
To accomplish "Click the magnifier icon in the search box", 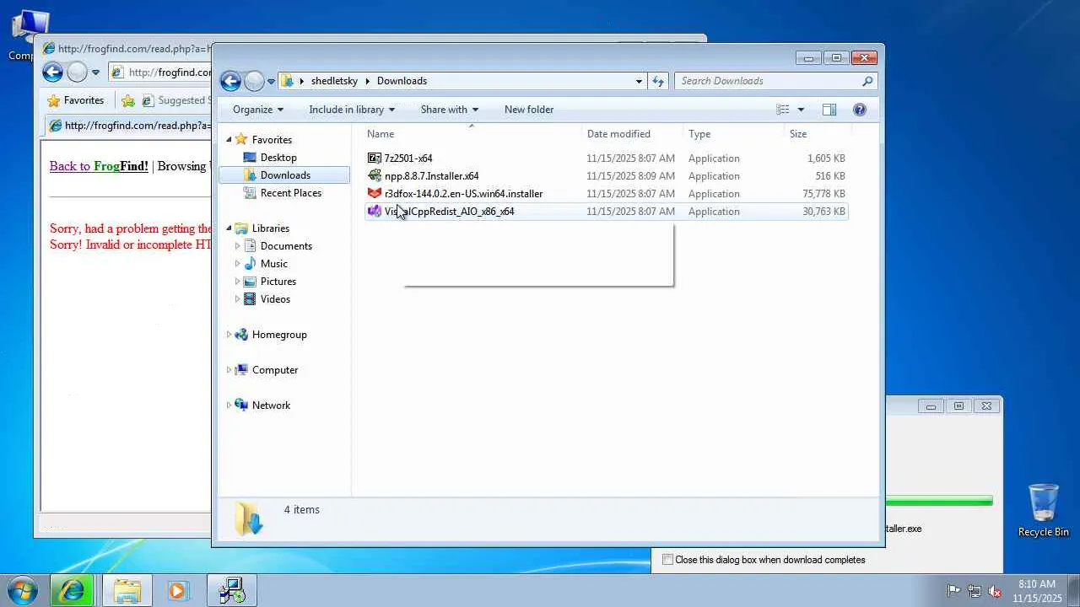I will tap(867, 81).
